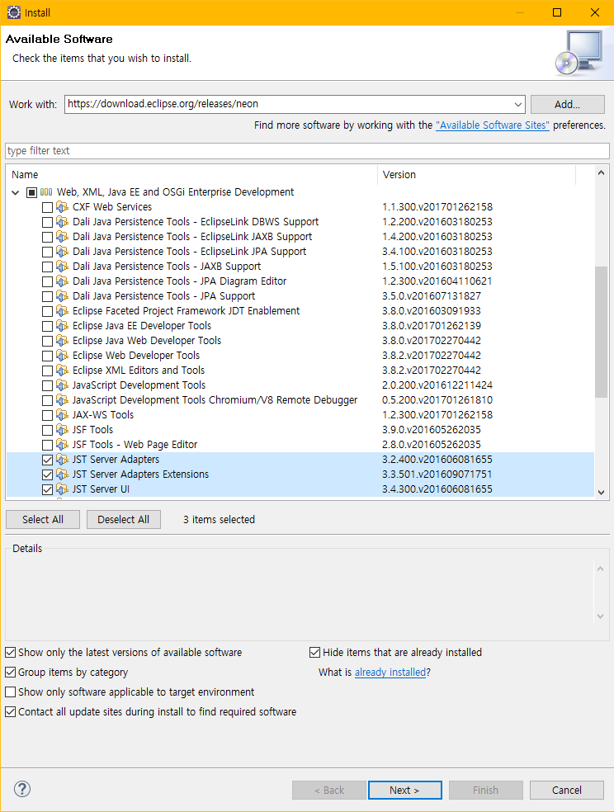This screenshot has height=812, width=614.
Task: Click the icon next to EclipseLink DBWS Support
Action: tap(62, 222)
